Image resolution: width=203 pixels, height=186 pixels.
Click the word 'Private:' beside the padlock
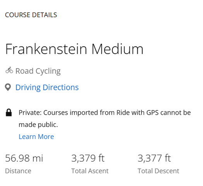pyautogui.click(x=30, y=112)
